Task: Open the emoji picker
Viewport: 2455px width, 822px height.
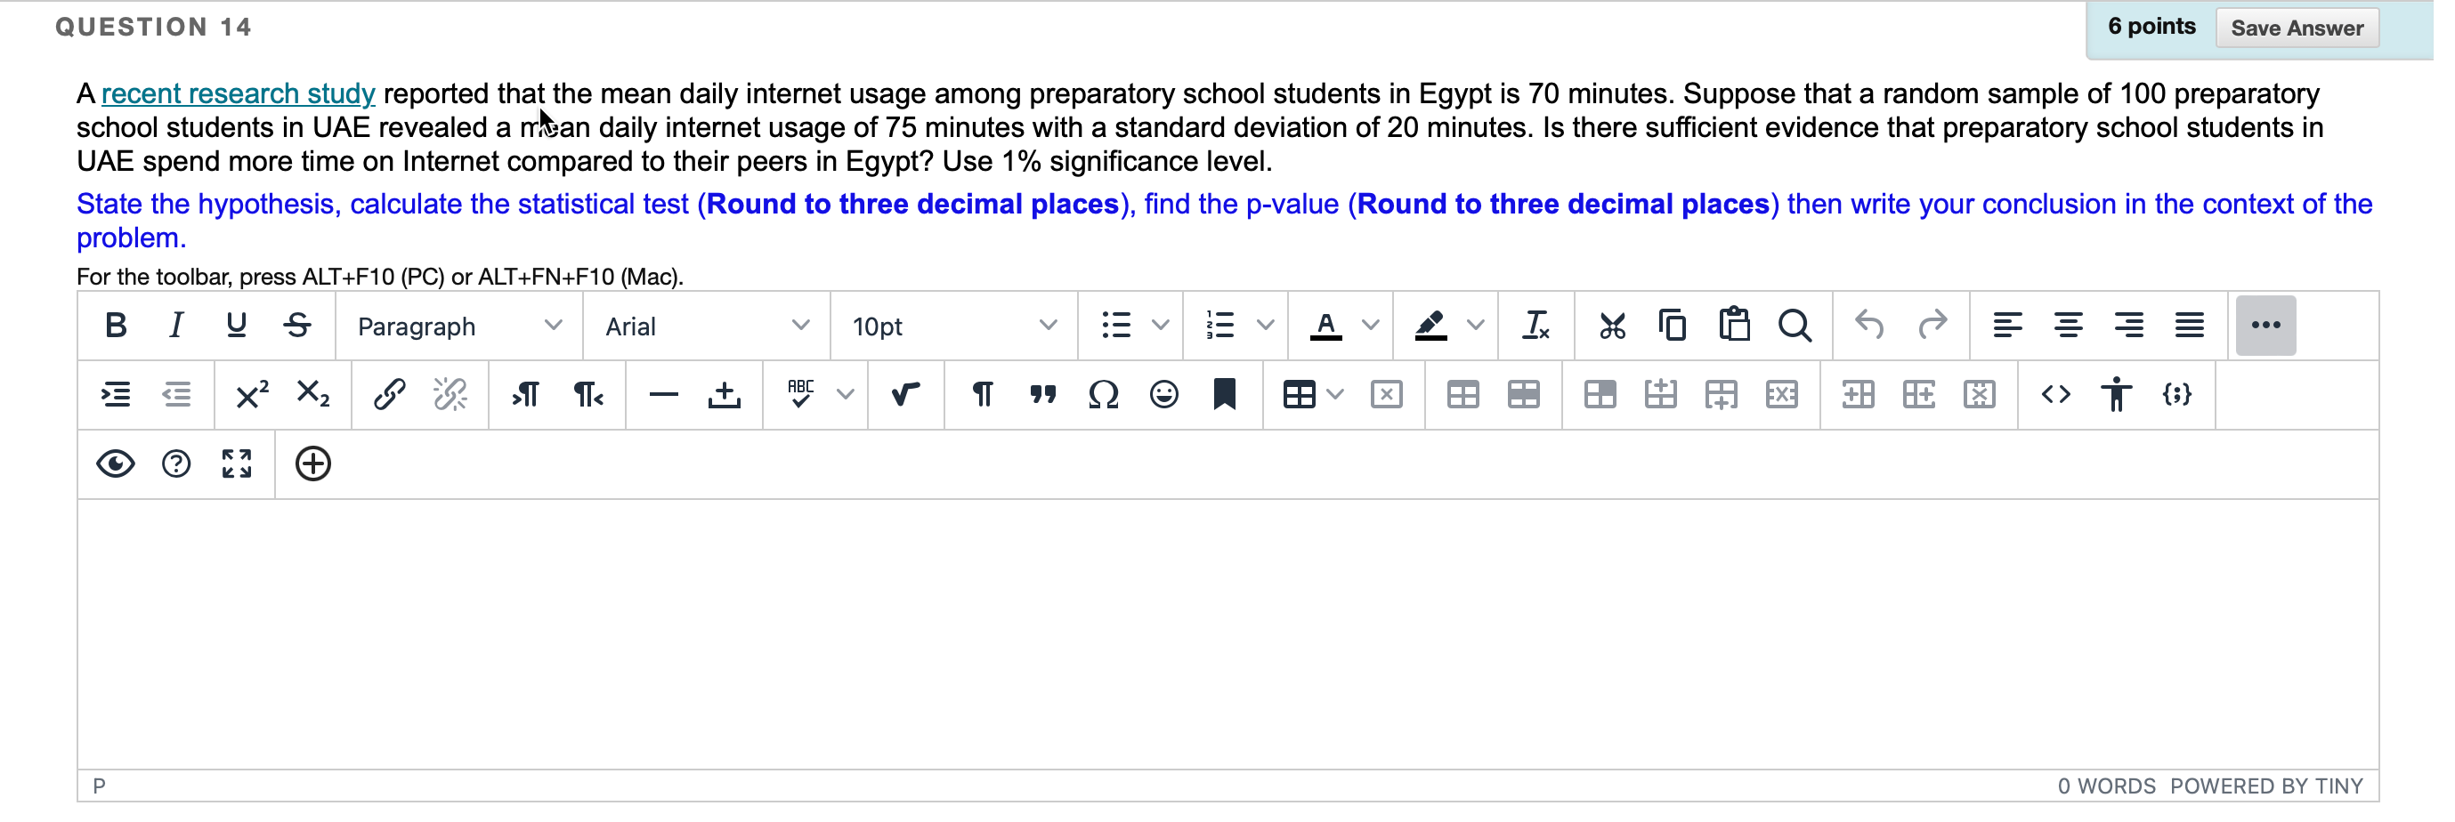Action: click(1163, 394)
